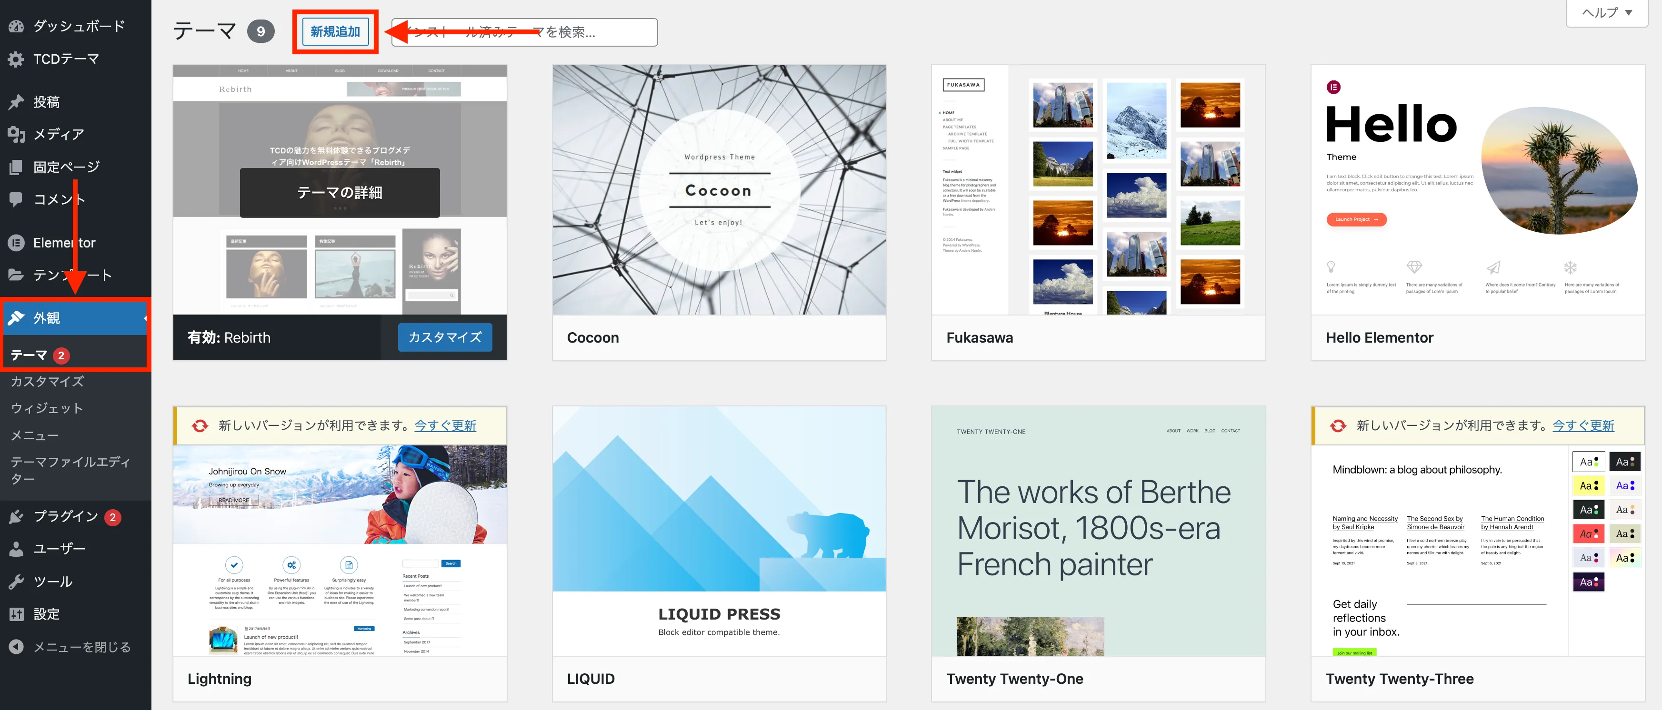
Task: Select the Fukasawa theme thumbnail
Action: pos(1098,189)
